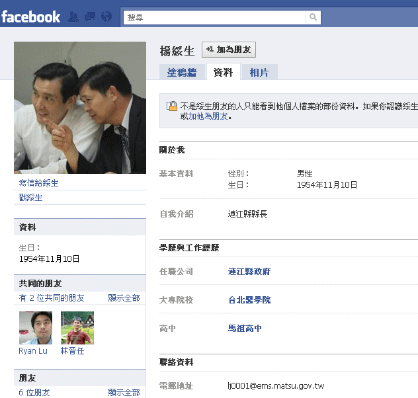Open the Facebook logo home link
The image size is (418, 398).
point(30,17)
